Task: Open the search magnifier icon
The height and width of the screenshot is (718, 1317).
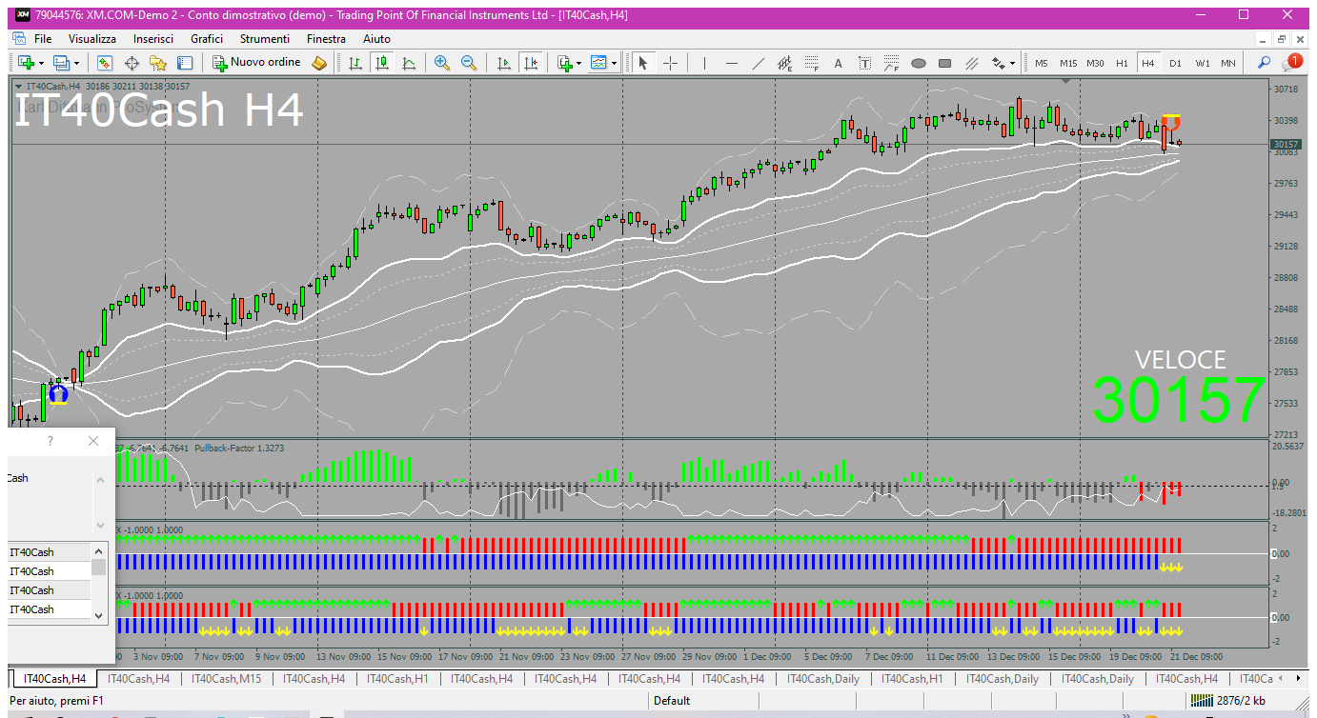Action: pyautogui.click(x=1265, y=63)
